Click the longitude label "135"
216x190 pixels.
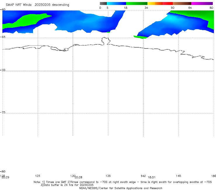point(108,176)
